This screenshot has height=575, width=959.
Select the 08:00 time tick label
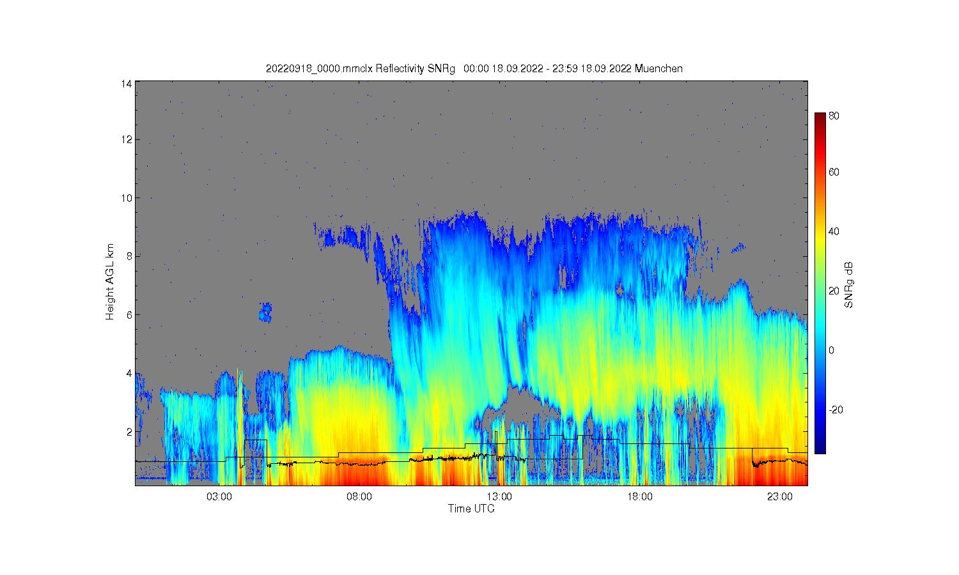tap(359, 497)
